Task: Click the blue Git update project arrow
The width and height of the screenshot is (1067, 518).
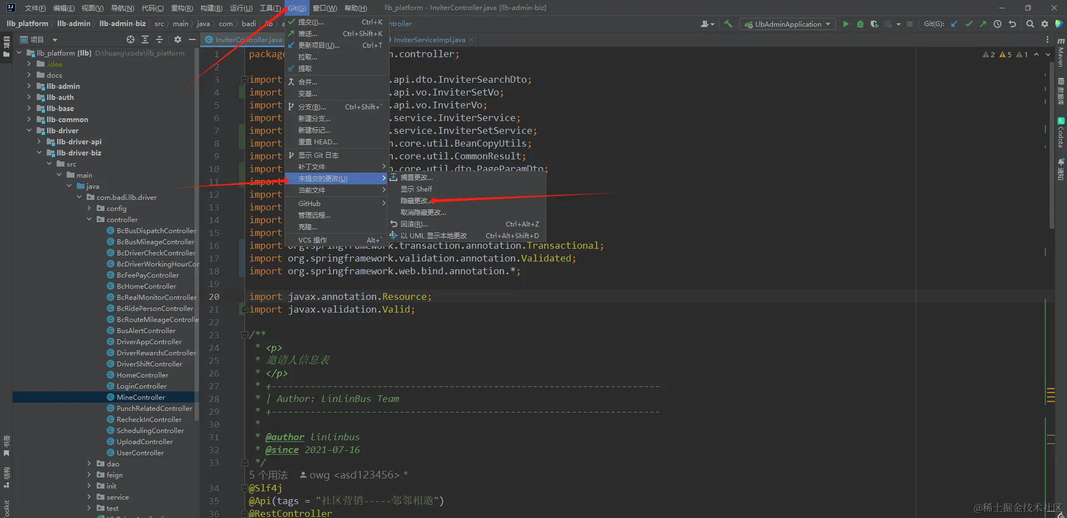Action: tap(954, 24)
